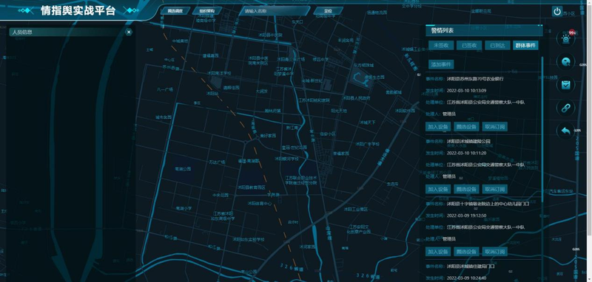The height and width of the screenshot is (282, 592).
Task: Click the 请输入名称 search field
Action: [274, 11]
